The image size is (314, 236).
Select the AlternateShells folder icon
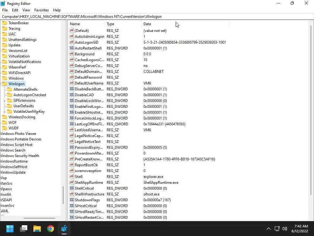click(10, 89)
